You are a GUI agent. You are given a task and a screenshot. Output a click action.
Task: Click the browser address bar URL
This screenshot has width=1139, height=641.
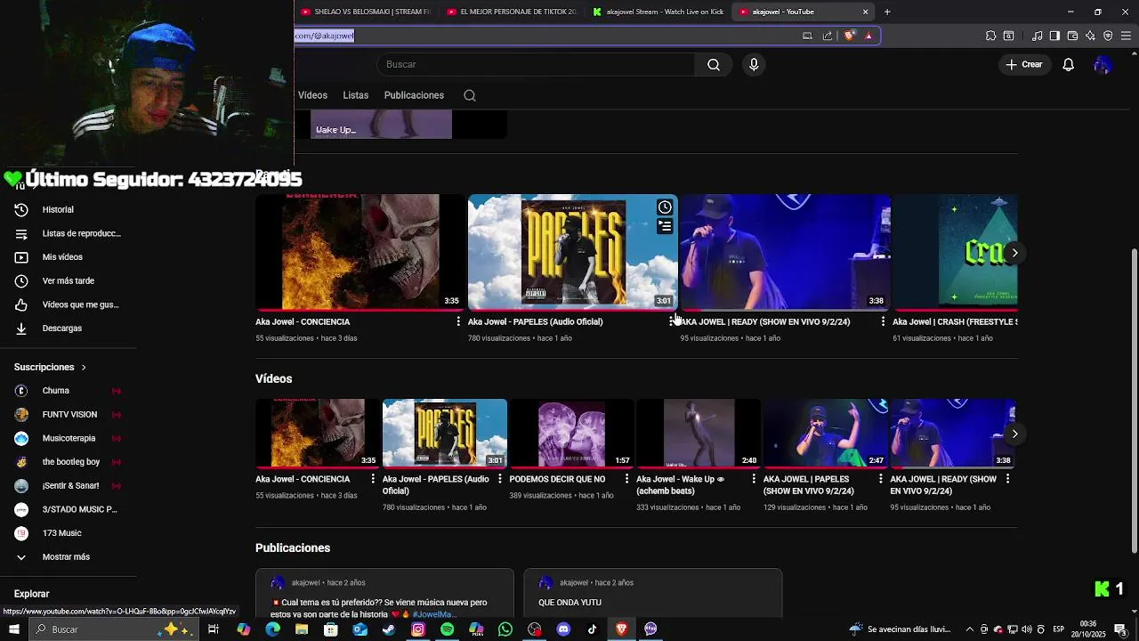coord(325,36)
